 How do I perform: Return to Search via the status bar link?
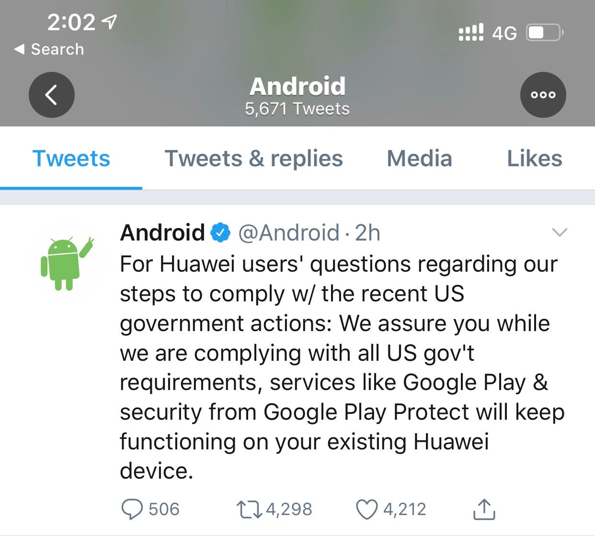click(49, 49)
